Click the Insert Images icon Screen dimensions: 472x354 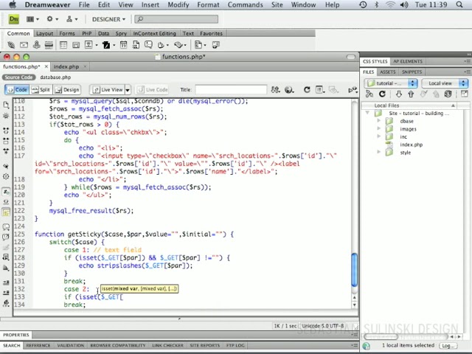coord(88,45)
